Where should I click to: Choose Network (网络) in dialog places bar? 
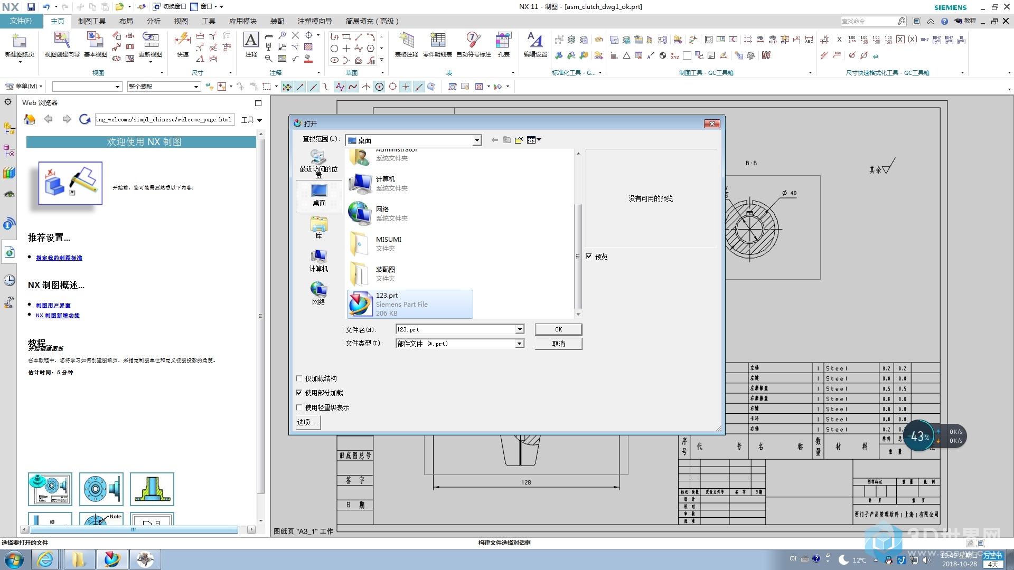(318, 293)
